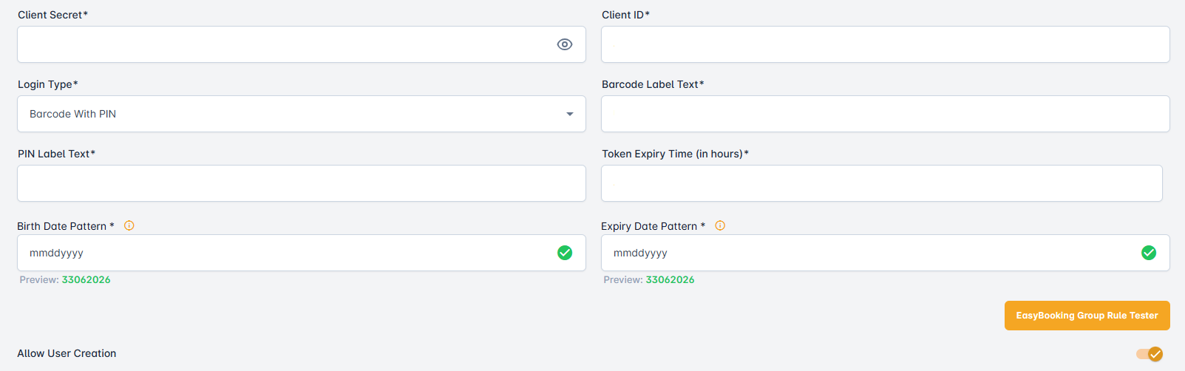Click the PIN Label Text field

point(301,183)
